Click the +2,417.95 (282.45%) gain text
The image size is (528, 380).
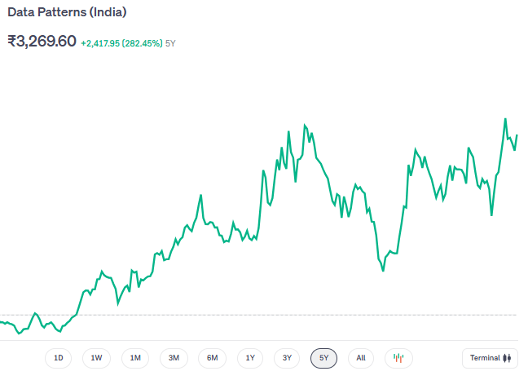[x=121, y=42]
